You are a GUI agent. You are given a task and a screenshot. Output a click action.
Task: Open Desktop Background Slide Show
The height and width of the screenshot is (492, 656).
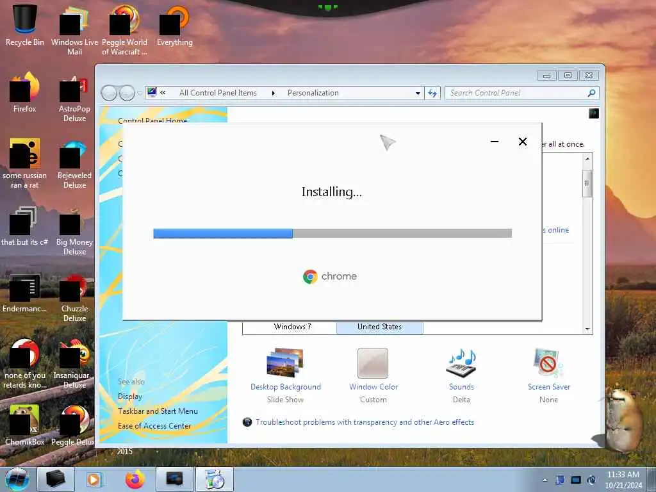pyautogui.click(x=285, y=375)
